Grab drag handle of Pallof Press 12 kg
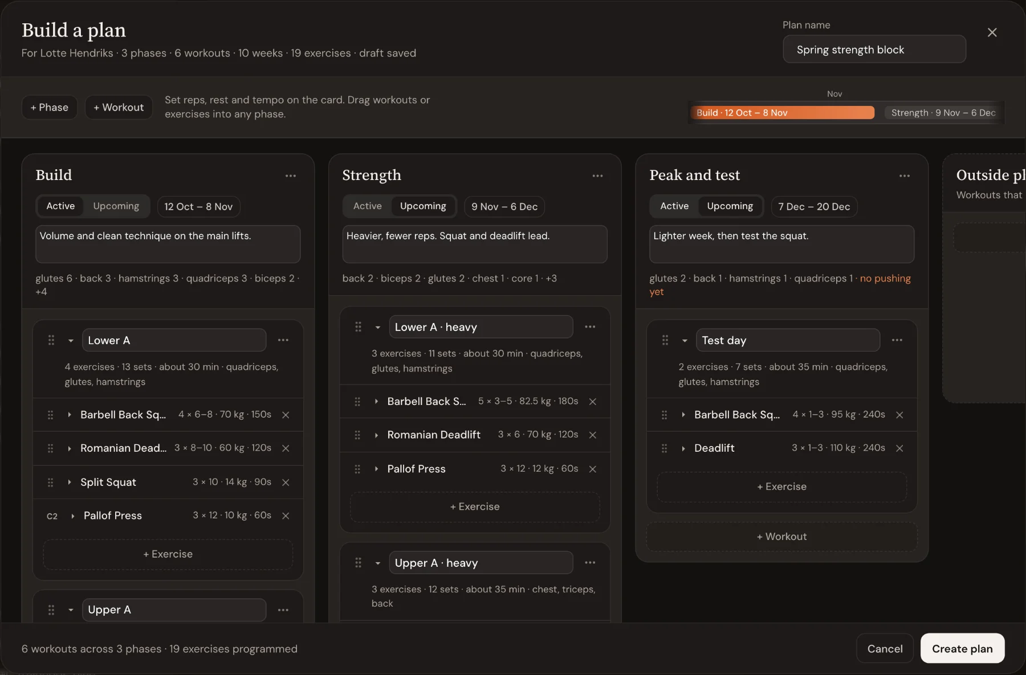This screenshot has height=675, width=1026. (357, 469)
